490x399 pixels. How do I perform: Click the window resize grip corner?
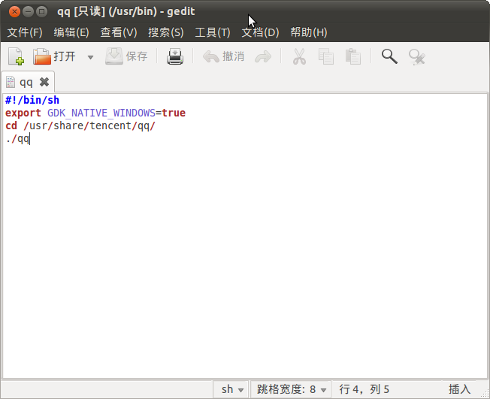[x=485, y=394]
